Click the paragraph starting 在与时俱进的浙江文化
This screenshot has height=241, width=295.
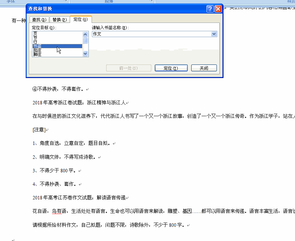164,116
